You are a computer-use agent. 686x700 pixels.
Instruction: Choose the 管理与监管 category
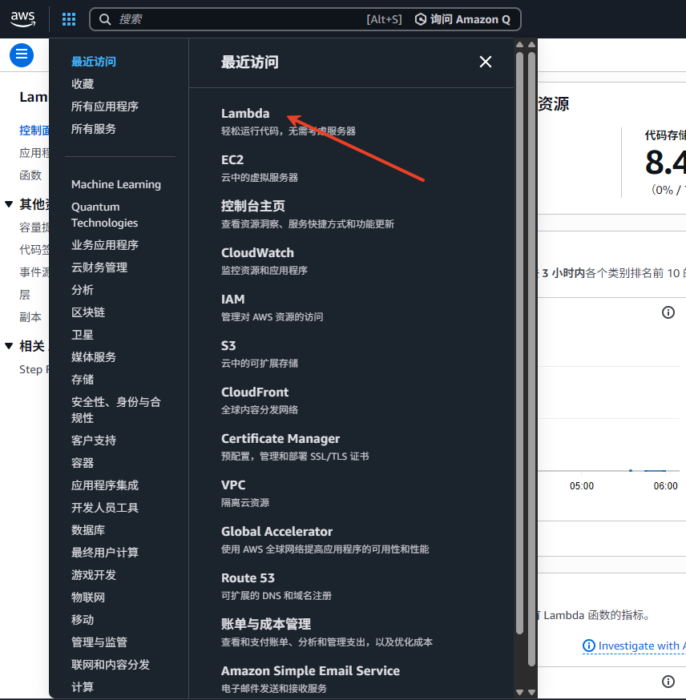pos(99,642)
